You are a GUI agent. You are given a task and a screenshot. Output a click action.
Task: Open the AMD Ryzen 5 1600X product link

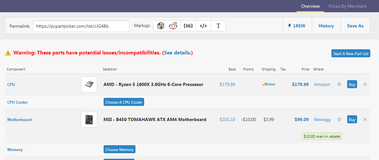point(153,84)
